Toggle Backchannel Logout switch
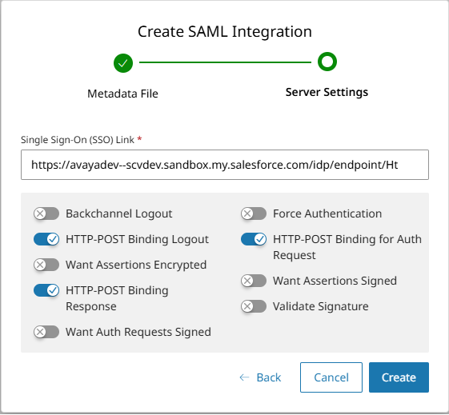Screen dimensions: 449x415 tap(46, 213)
